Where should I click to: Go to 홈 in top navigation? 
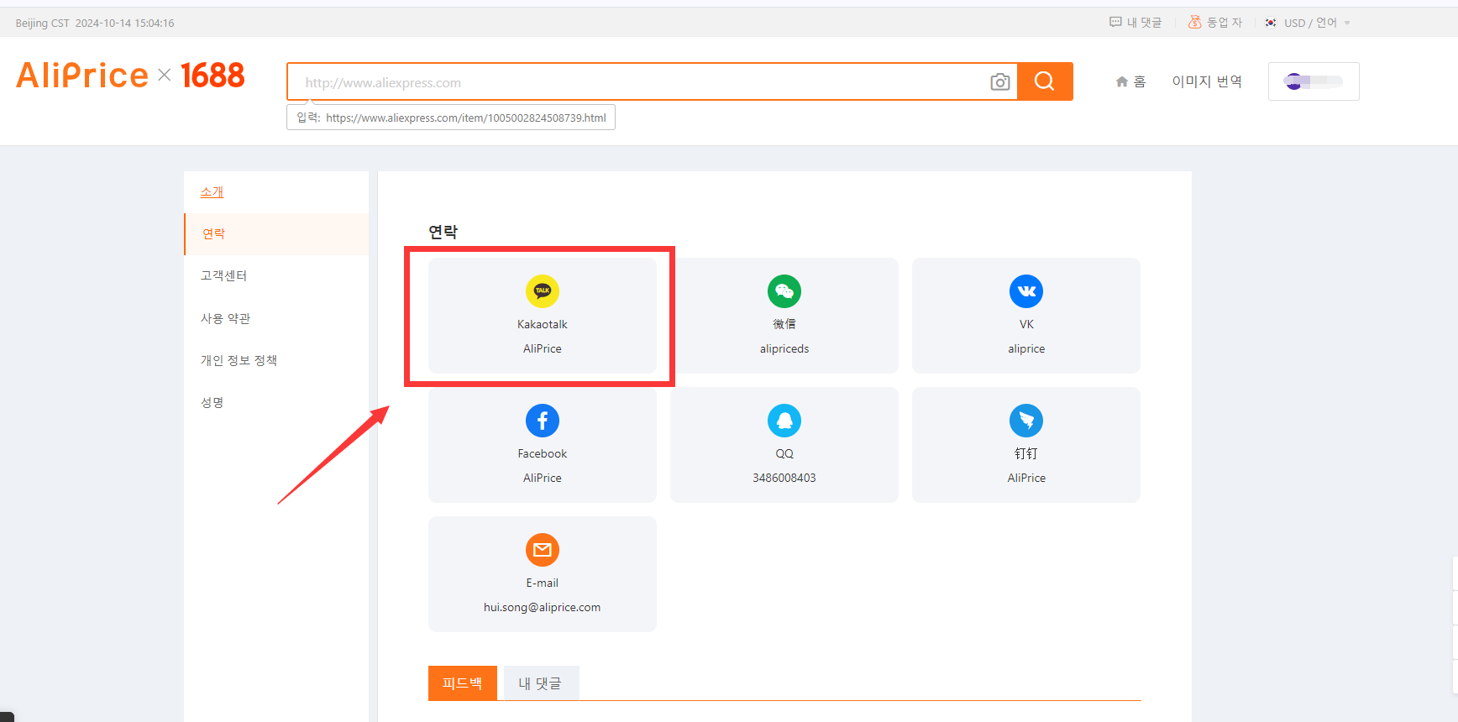tap(1140, 81)
